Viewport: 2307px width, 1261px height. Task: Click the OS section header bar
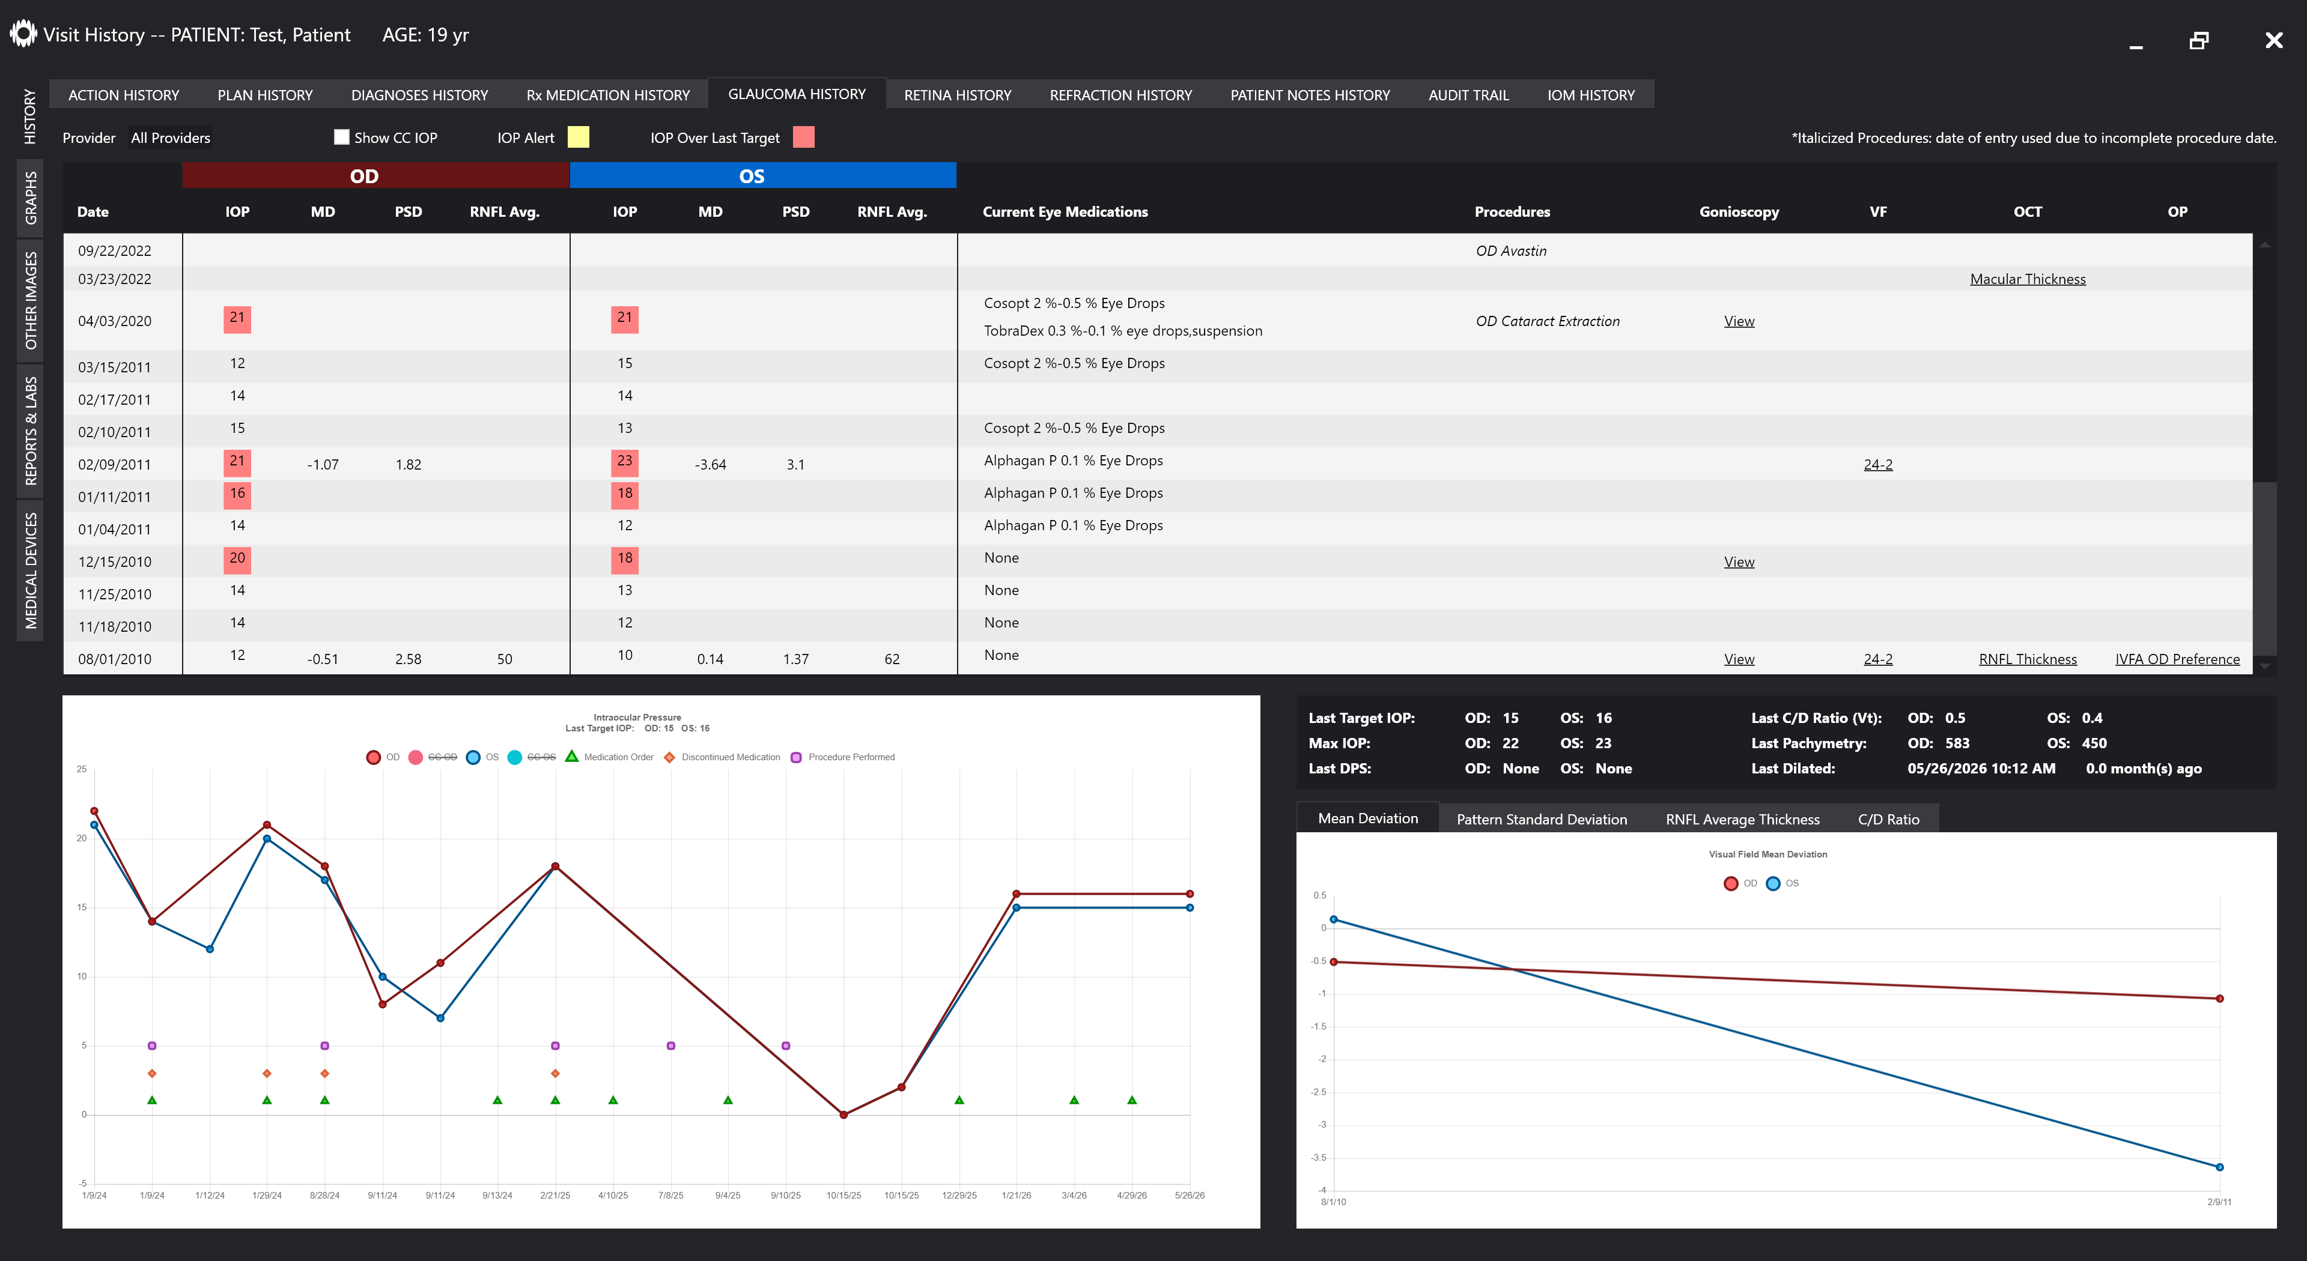(763, 175)
